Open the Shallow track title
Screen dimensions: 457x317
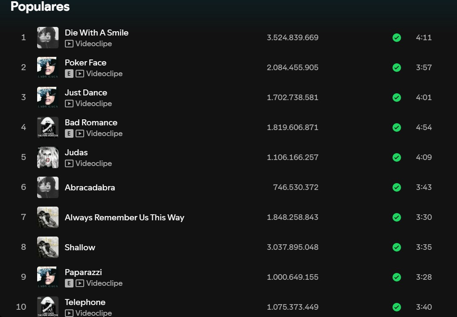tap(80, 247)
